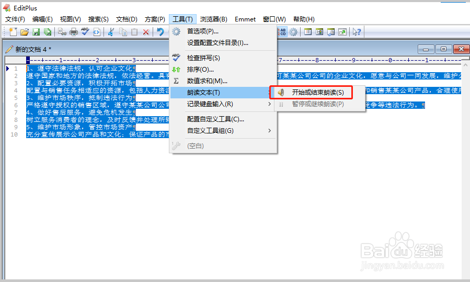Image resolution: width=470 pixels, height=282 pixels.
Task: Click the ABC spell check toolbar icon
Action: (x=85, y=31)
